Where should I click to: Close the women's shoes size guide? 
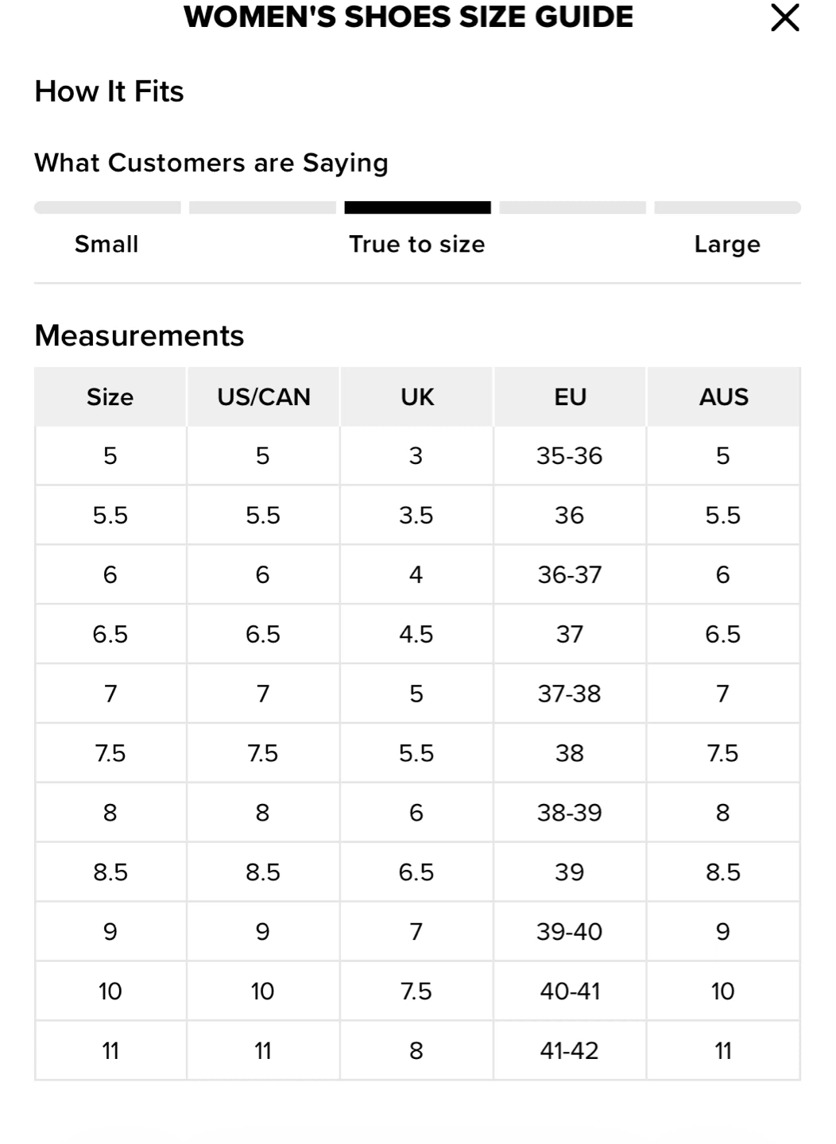784,17
